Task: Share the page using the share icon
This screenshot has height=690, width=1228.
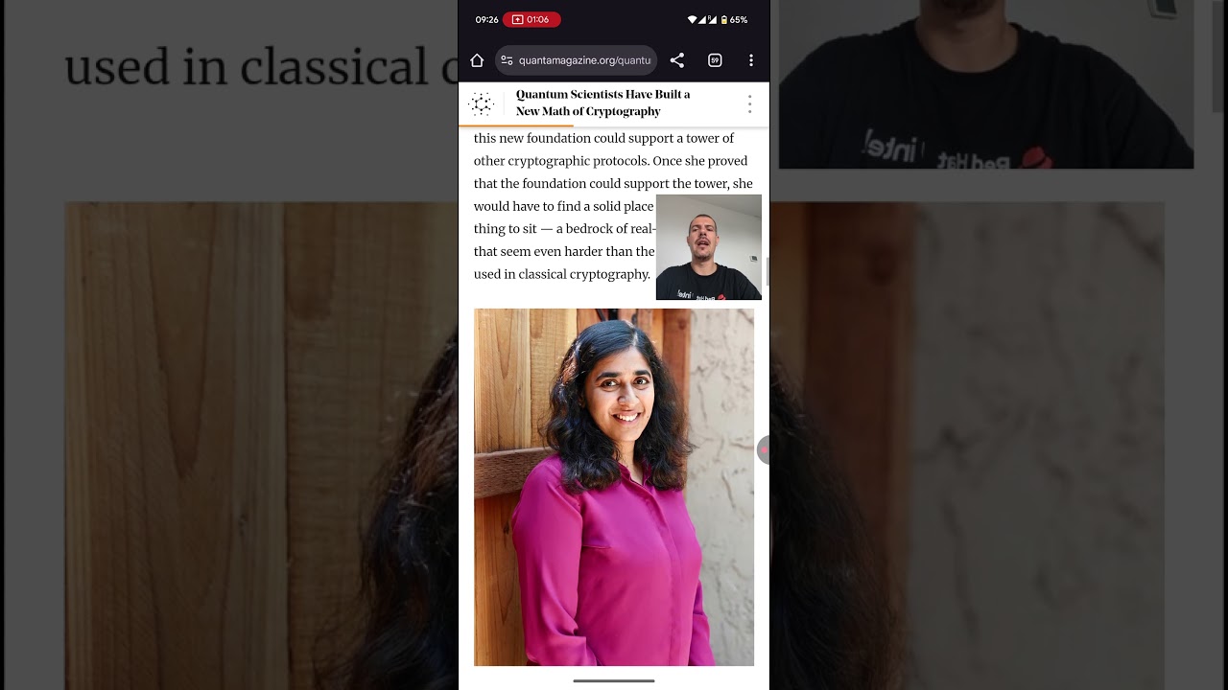Action: tap(677, 60)
